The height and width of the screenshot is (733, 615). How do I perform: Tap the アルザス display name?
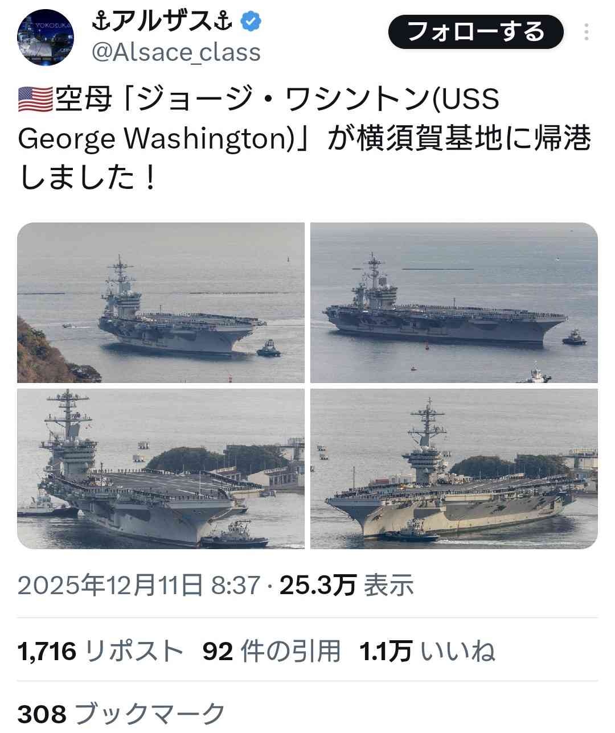[162, 22]
